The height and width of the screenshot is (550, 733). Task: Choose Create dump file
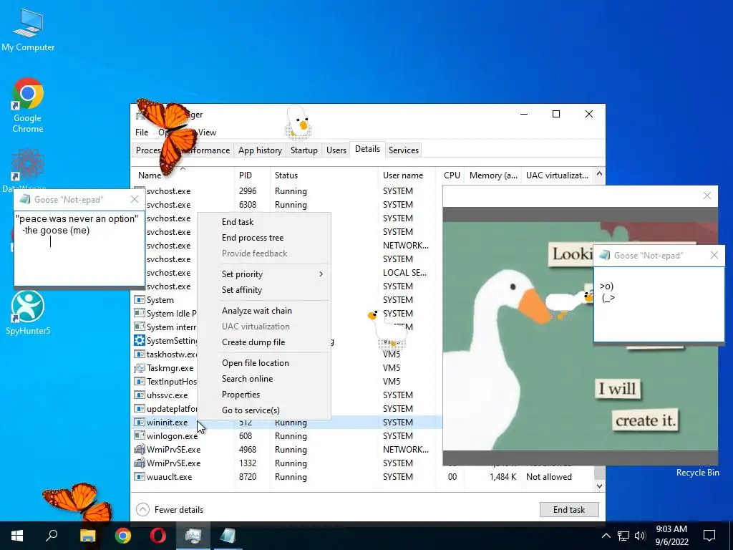point(253,342)
